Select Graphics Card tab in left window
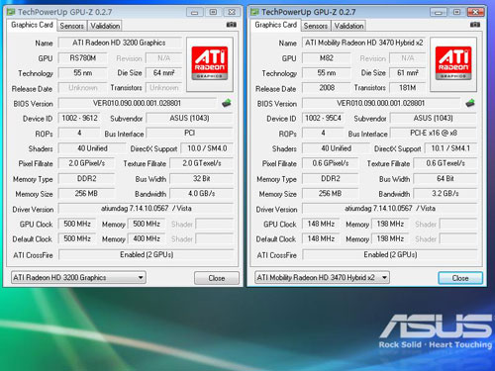The image size is (495, 371). [x=32, y=25]
